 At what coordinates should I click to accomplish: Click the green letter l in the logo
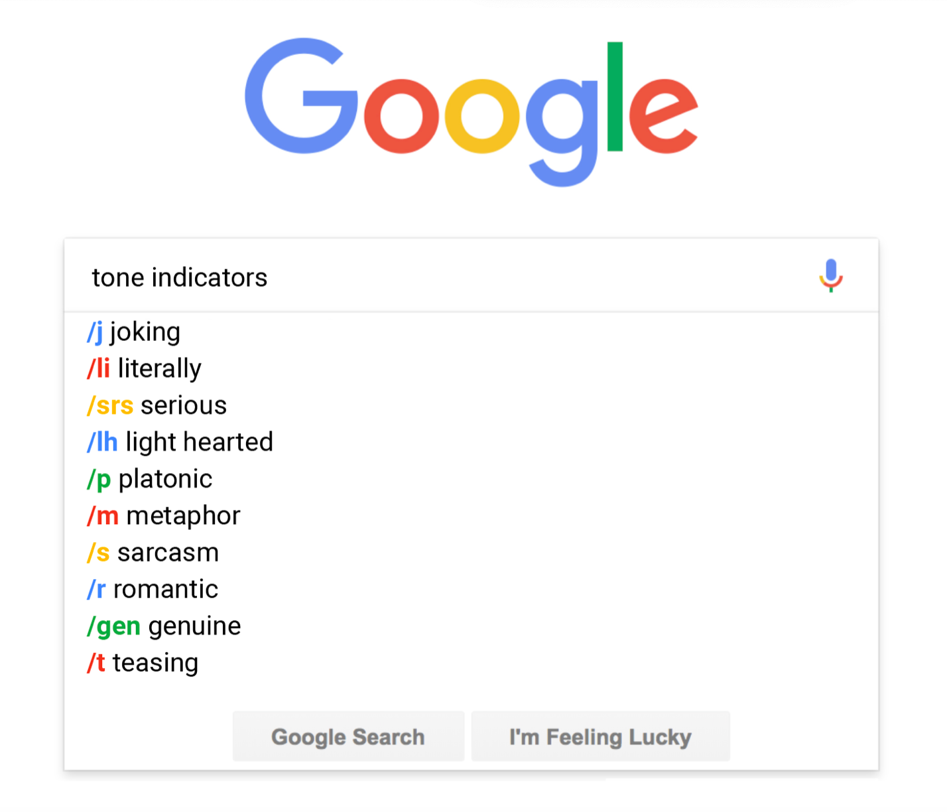(x=615, y=97)
